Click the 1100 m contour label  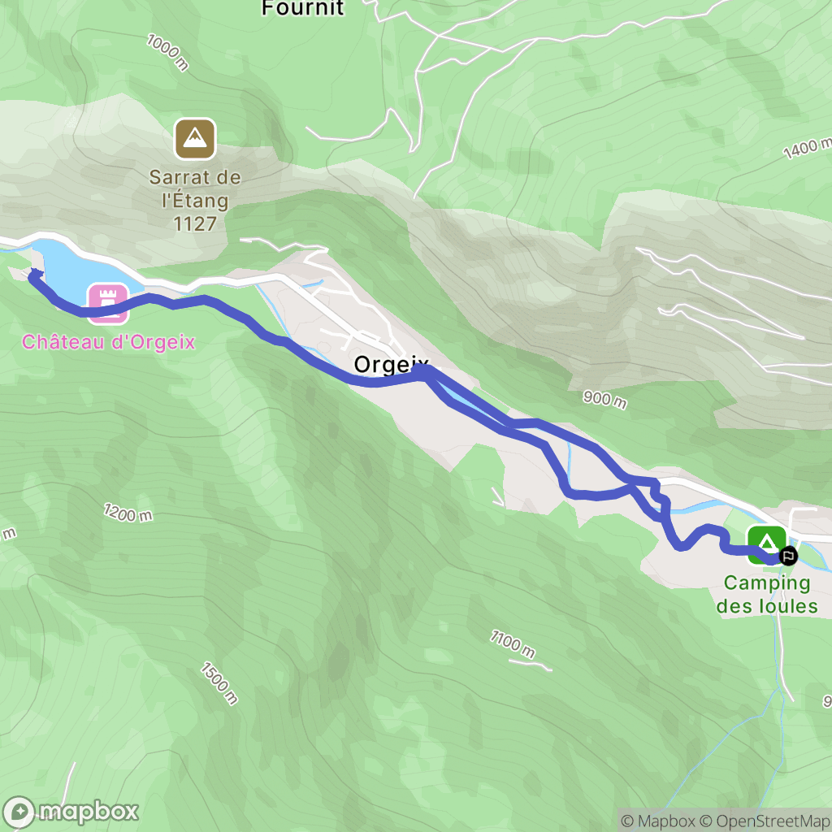(x=513, y=643)
